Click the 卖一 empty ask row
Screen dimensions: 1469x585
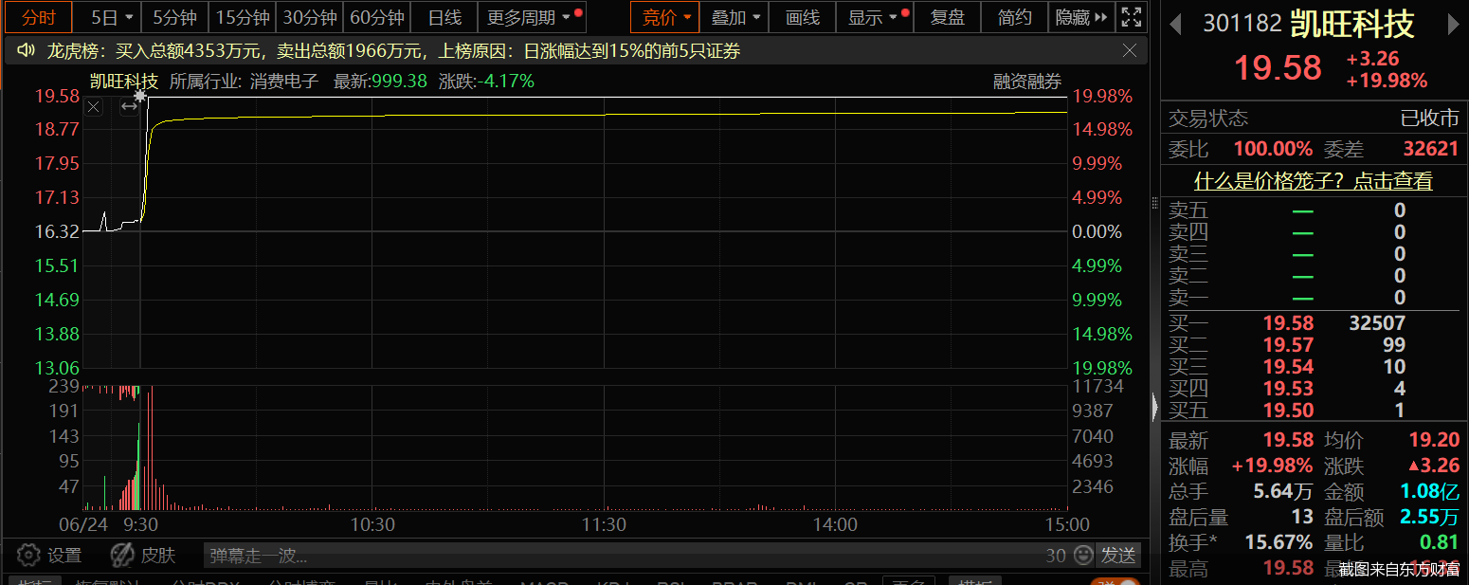(x=1313, y=298)
